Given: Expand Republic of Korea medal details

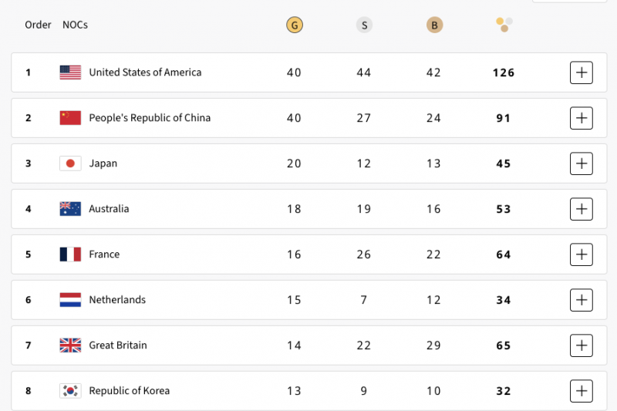Looking at the screenshot, I should tap(582, 391).
